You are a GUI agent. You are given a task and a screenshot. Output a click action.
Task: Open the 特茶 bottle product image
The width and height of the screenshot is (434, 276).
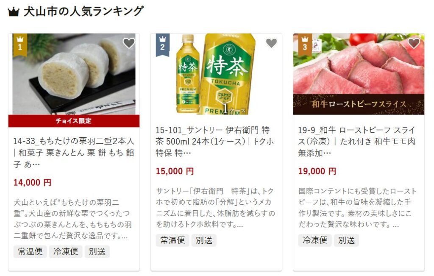point(216,74)
